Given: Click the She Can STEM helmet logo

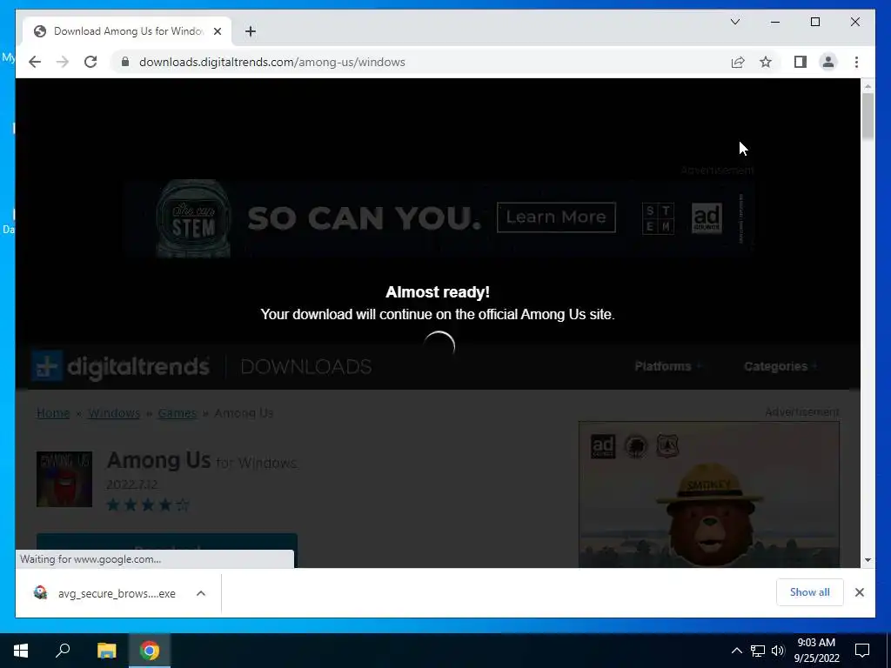Looking at the screenshot, I should click(193, 218).
